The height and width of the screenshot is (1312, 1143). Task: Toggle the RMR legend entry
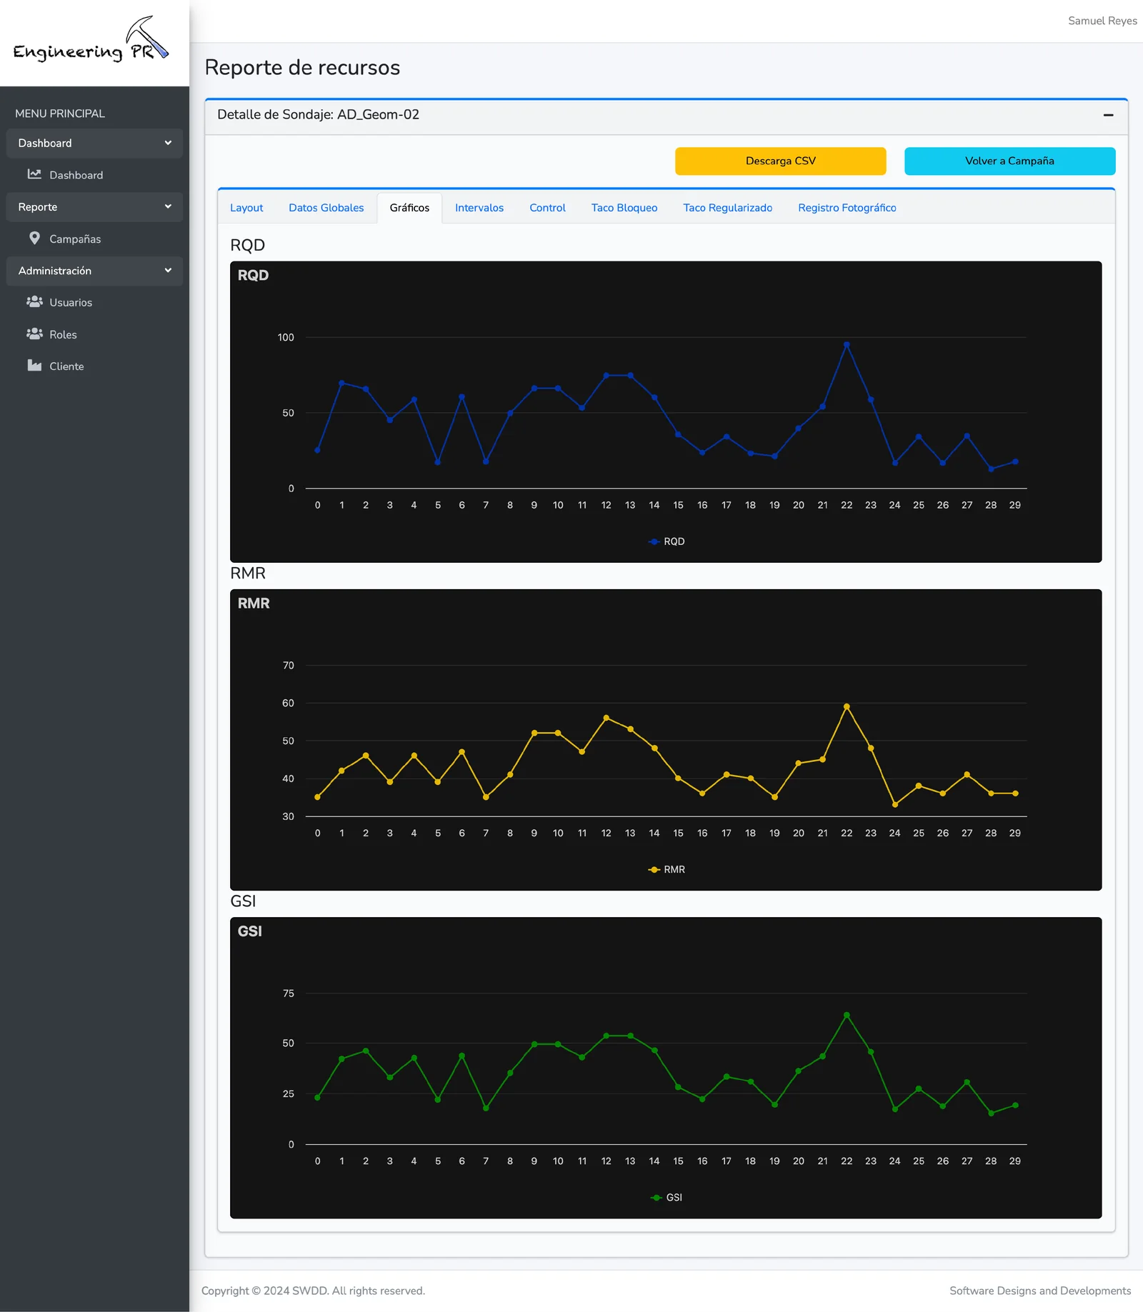(667, 869)
